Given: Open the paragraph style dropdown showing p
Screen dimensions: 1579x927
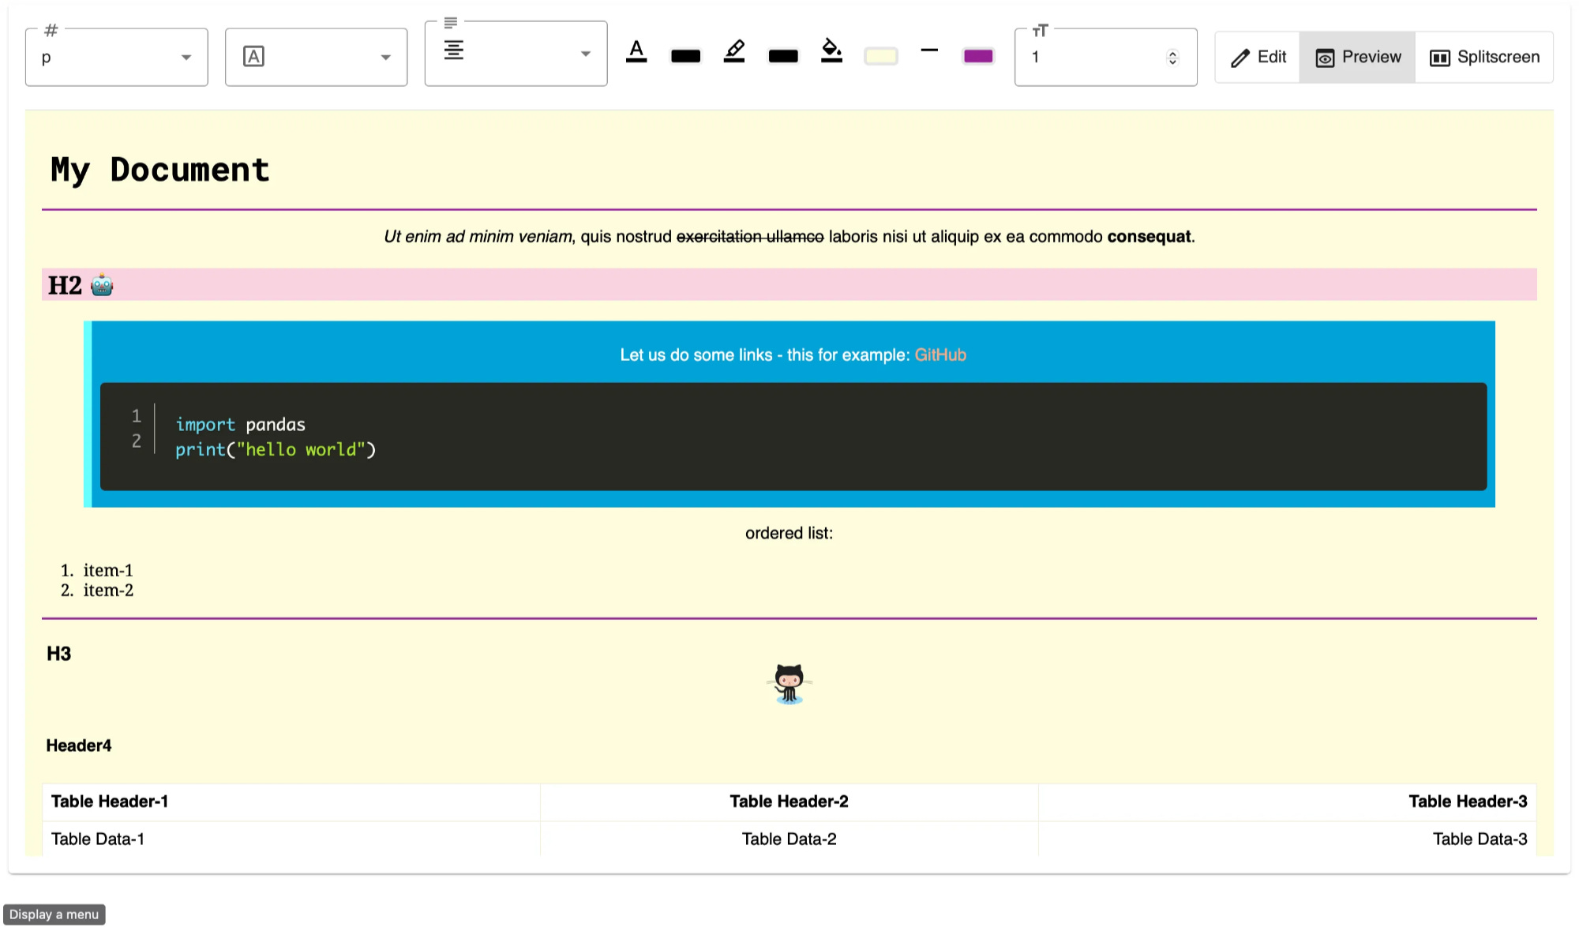Looking at the screenshot, I should [116, 56].
